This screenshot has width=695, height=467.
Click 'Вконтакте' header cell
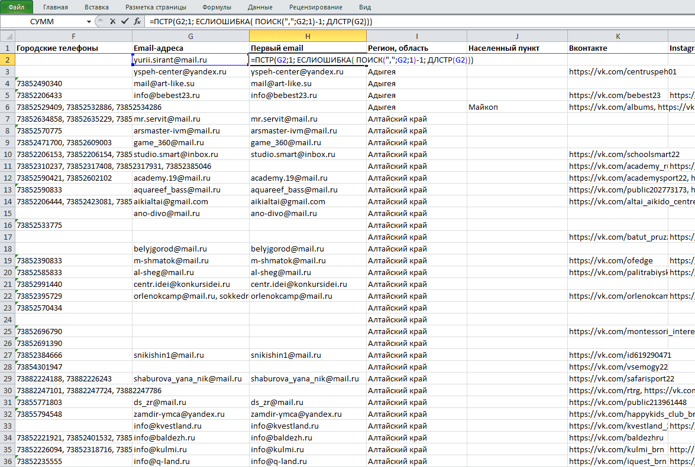(x=618, y=48)
